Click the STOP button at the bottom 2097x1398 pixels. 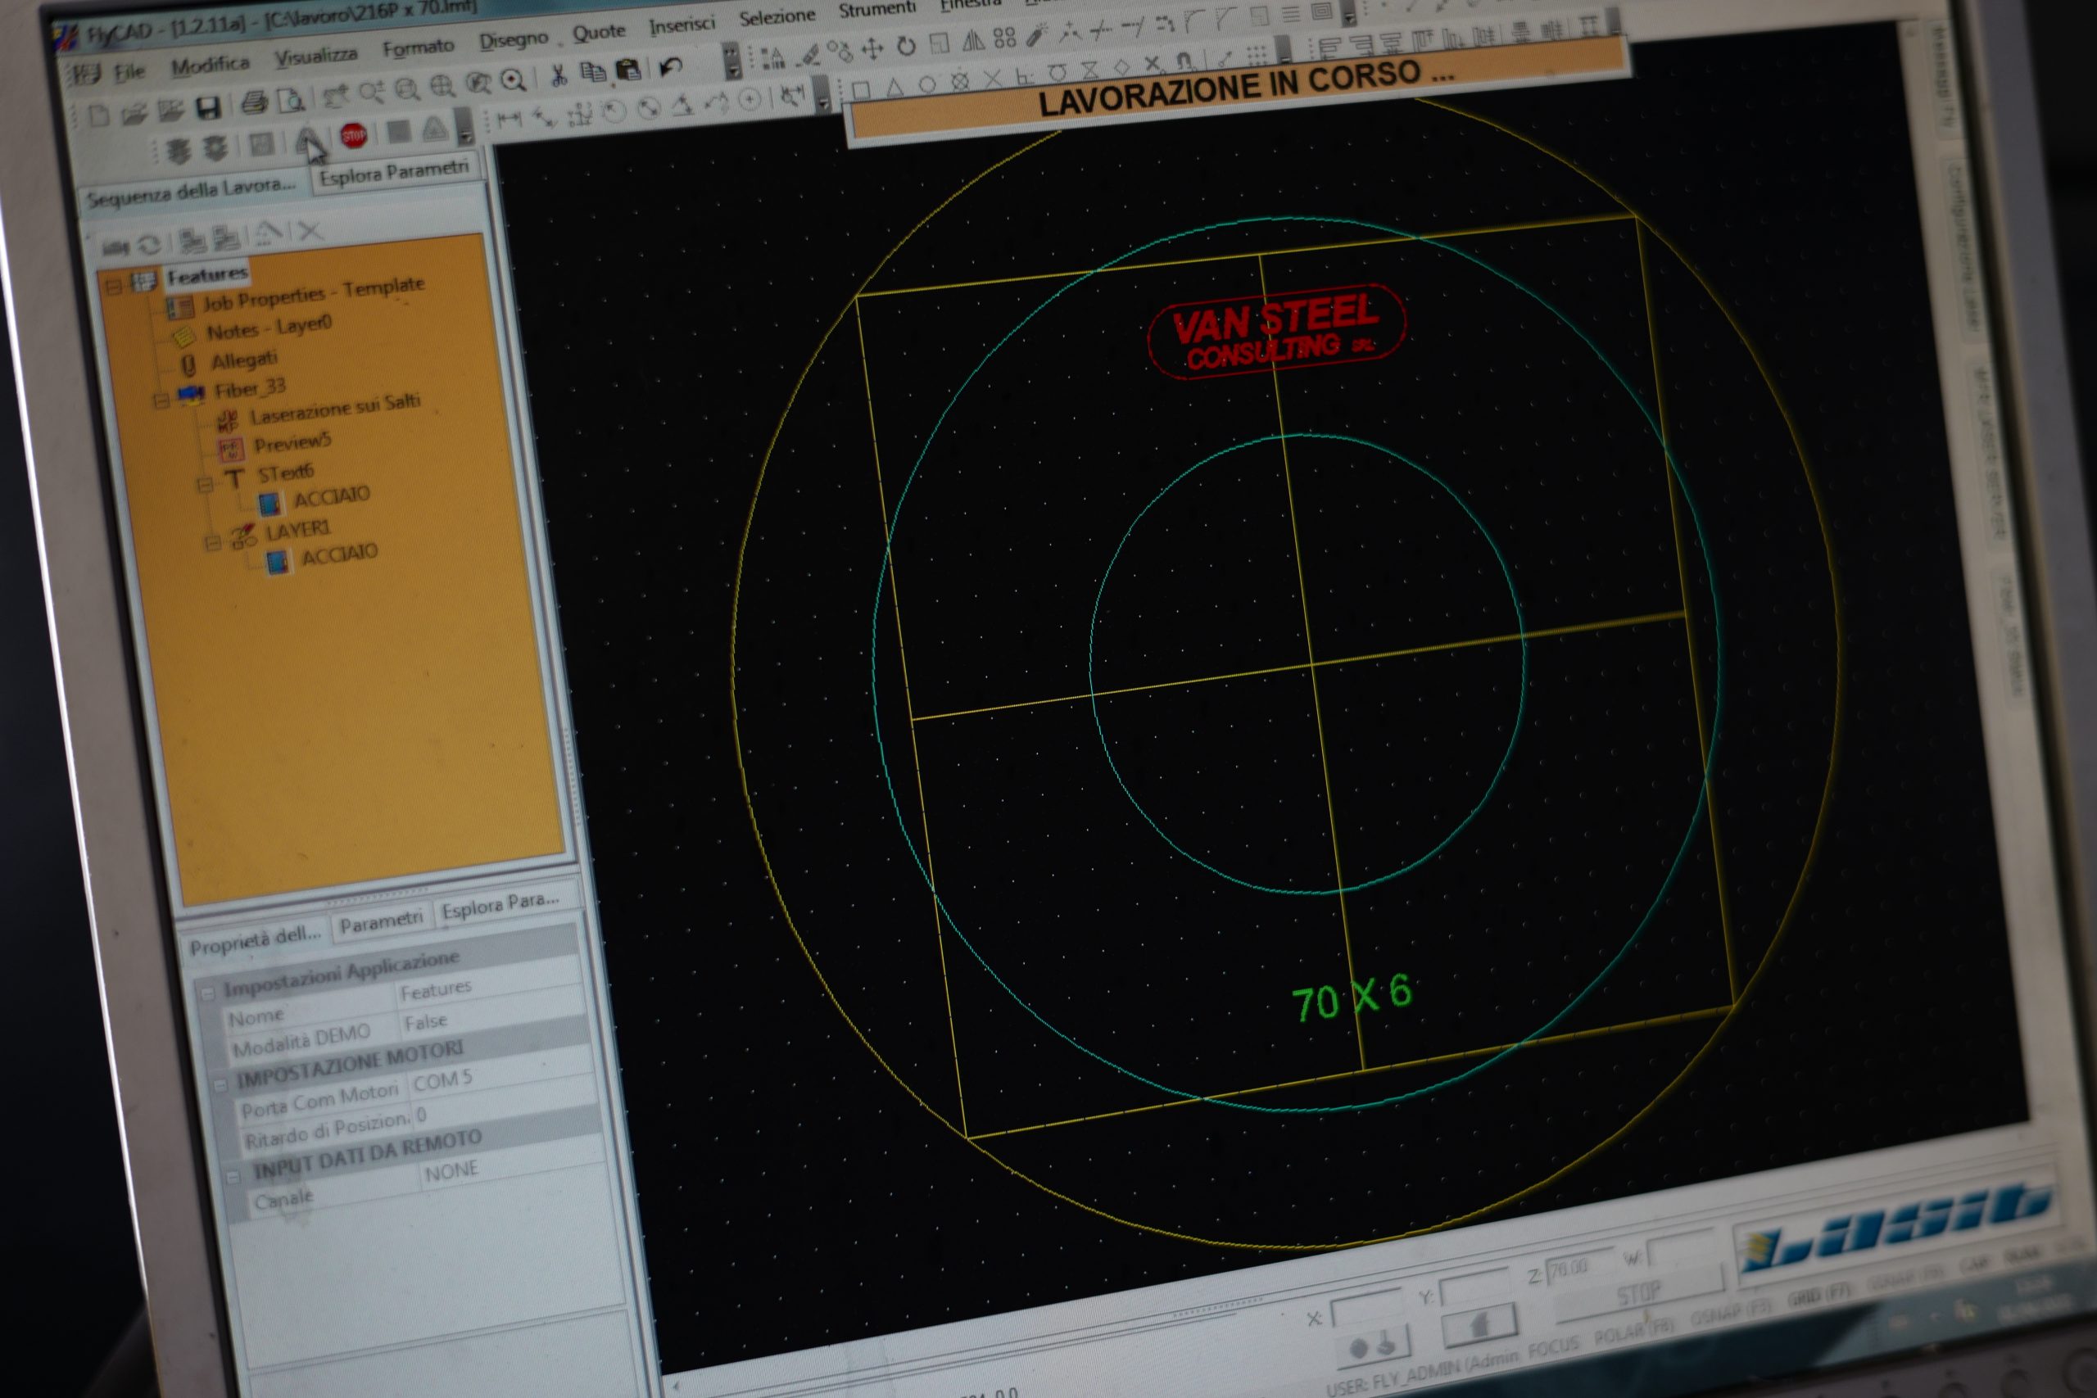click(x=1640, y=1295)
